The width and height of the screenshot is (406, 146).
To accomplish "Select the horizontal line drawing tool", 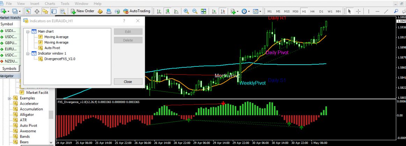I will 377,11.
